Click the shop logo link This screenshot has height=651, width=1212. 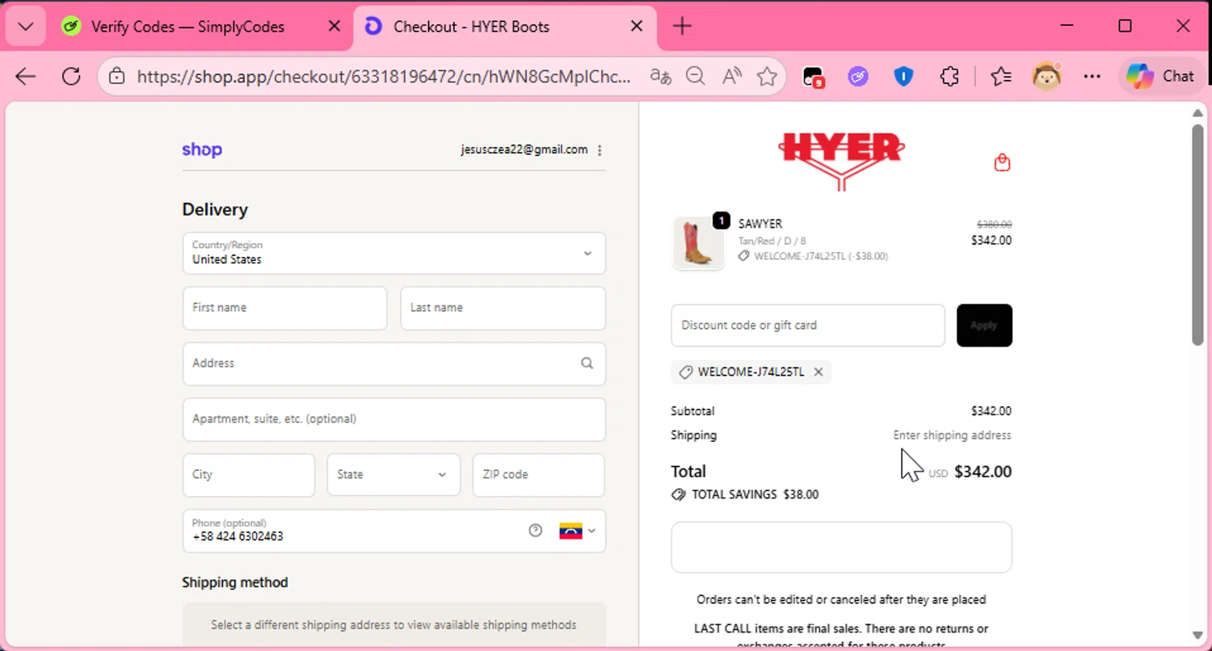tap(202, 149)
